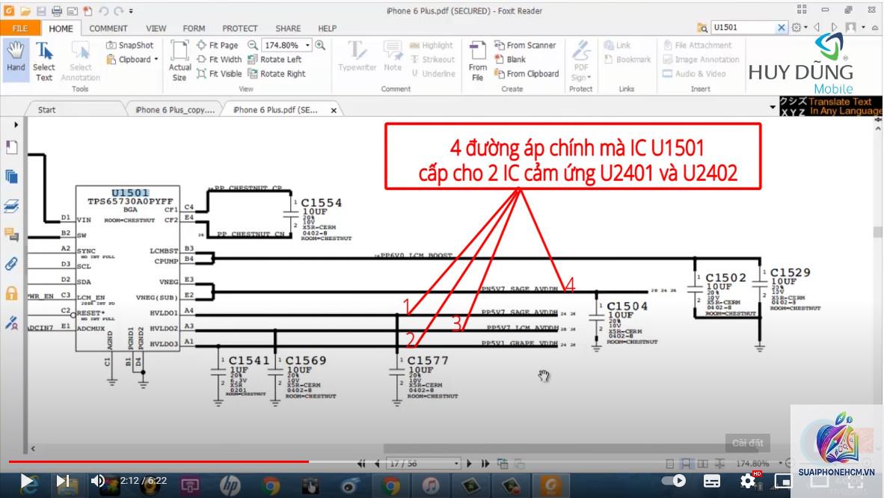Click the U1501 search field
Screen dimensions: 884x498
pos(743,27)
